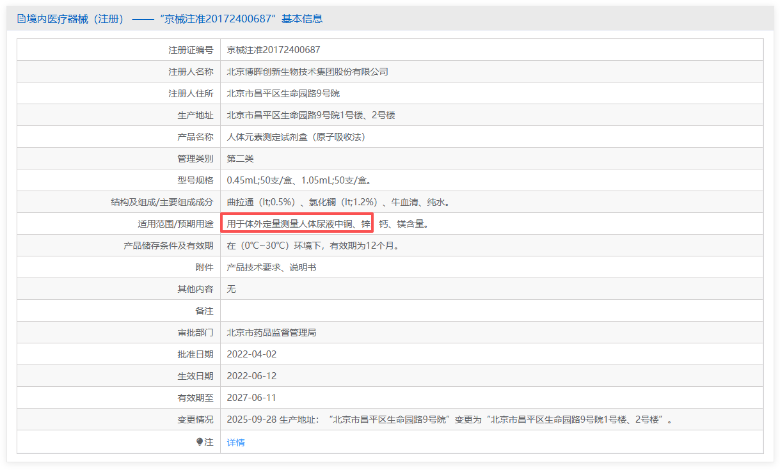The height and width of the screenshot is (470, 780).
Task: Click the approval date 2022-04-02
Action: pyautogui.click(x=251, y=354)
